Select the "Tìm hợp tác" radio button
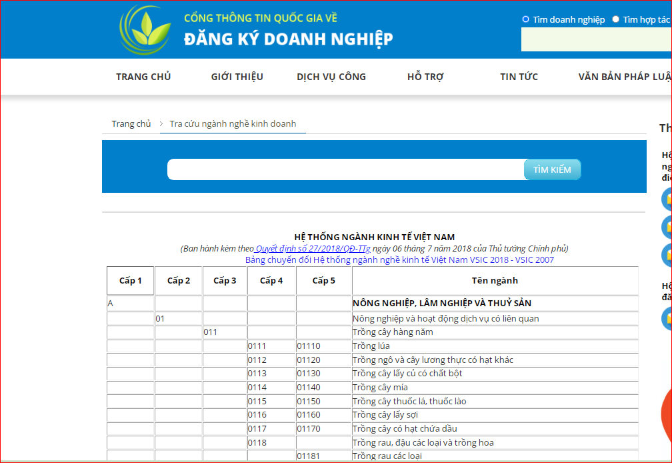Image resolution: width=672 pixels, height=463 pixels. 615,19
